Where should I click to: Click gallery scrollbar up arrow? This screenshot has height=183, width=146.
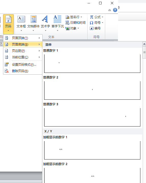pos(144,44)
